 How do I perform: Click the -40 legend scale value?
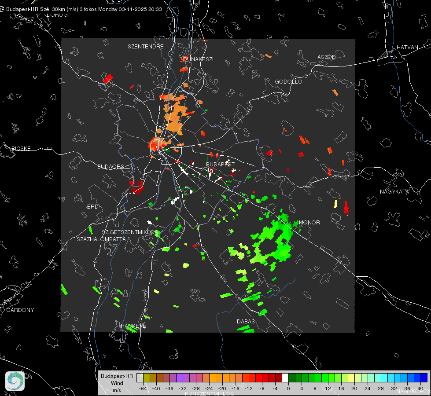point(156,389)
